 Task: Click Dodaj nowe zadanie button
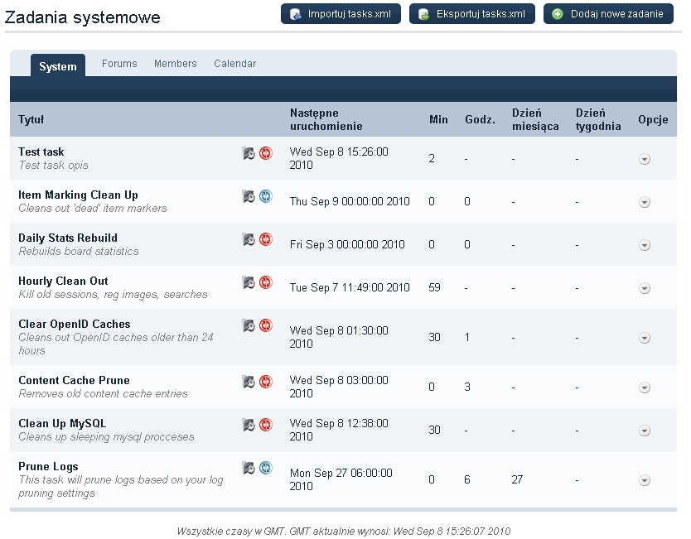coord(608,14)
